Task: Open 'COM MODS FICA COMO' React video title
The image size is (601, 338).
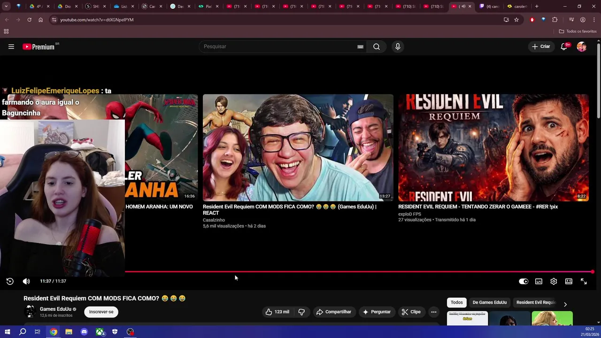Action: click(290, 209)
